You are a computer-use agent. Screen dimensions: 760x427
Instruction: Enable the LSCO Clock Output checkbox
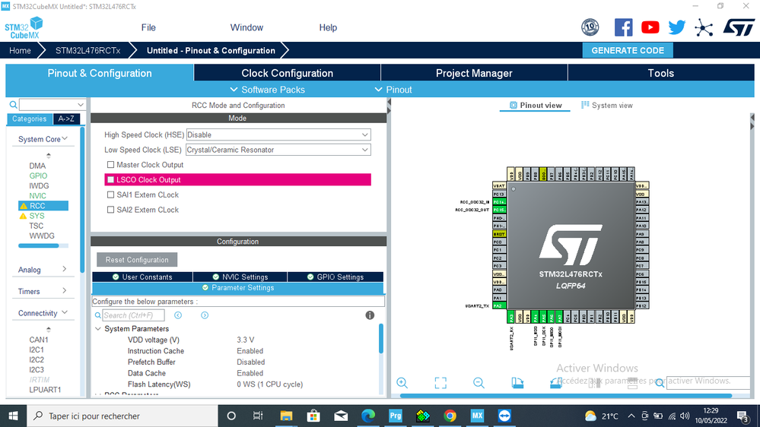(x=110, y=179)
